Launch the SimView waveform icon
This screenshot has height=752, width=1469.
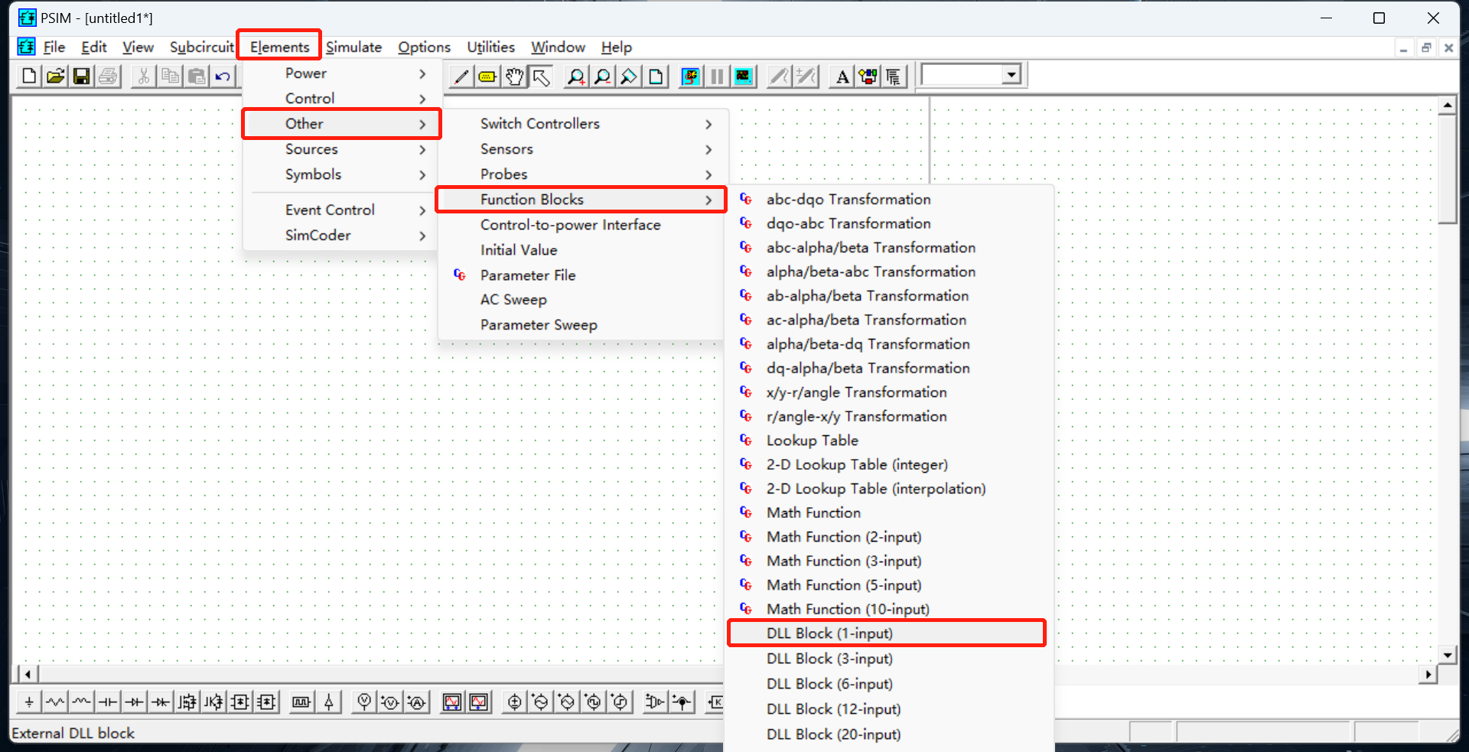click(x=743, y=77)
